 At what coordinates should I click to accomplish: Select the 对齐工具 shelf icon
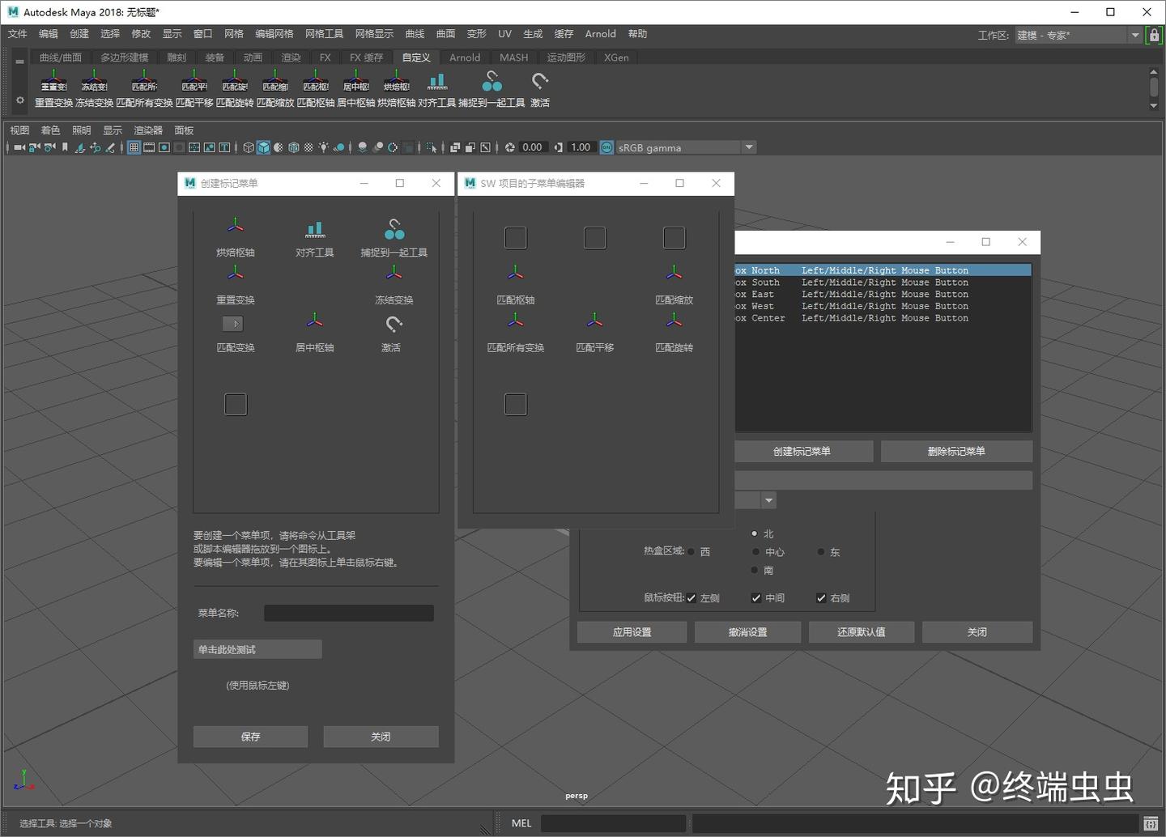(x=437, y=81)
